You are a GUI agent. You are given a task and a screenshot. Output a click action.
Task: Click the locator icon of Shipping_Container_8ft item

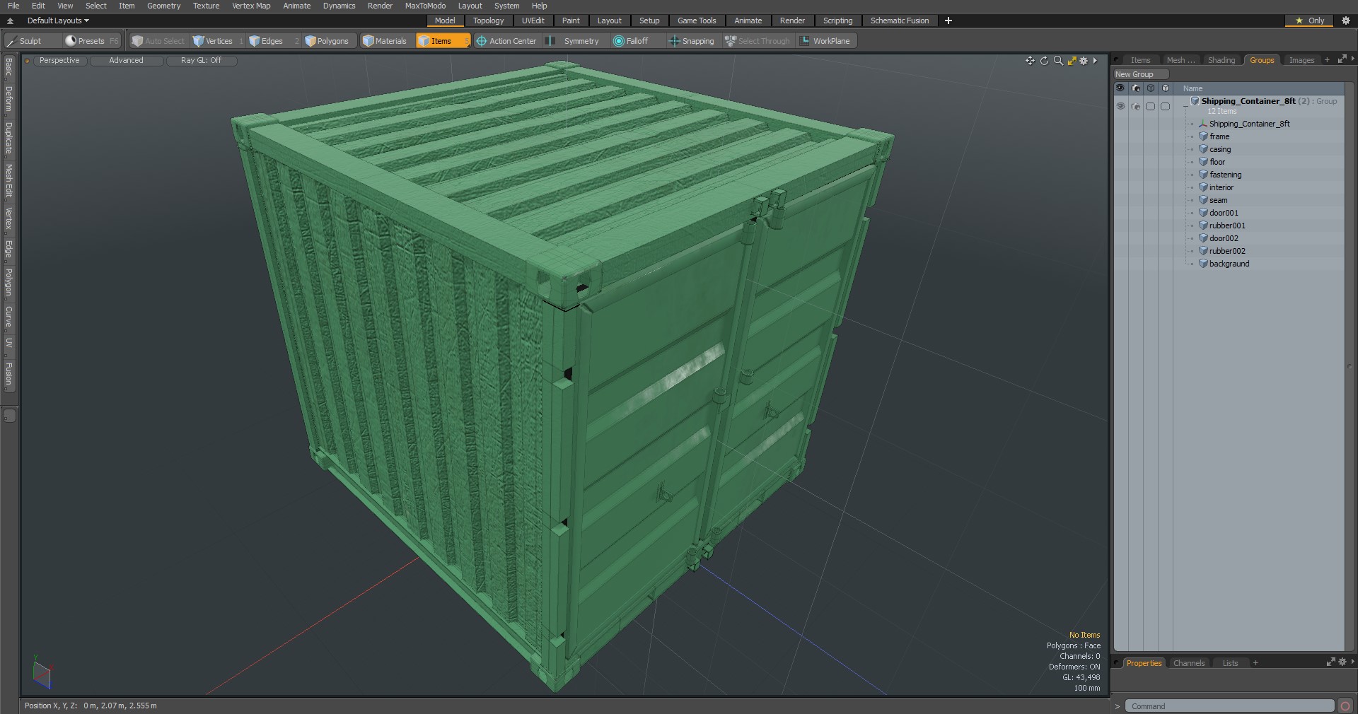1203,124
